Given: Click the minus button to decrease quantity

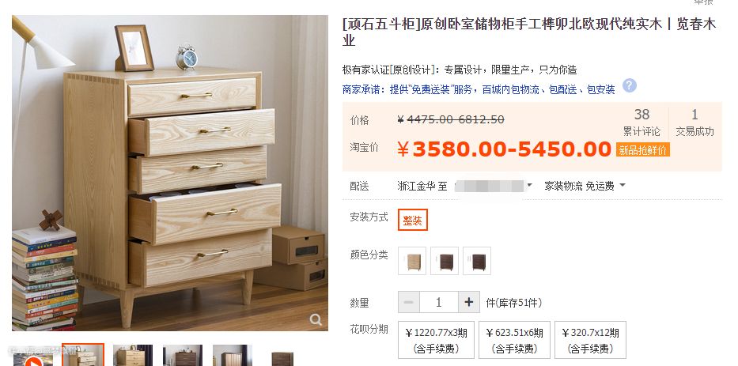Looking at the screenshot, I should click(408, 302).
